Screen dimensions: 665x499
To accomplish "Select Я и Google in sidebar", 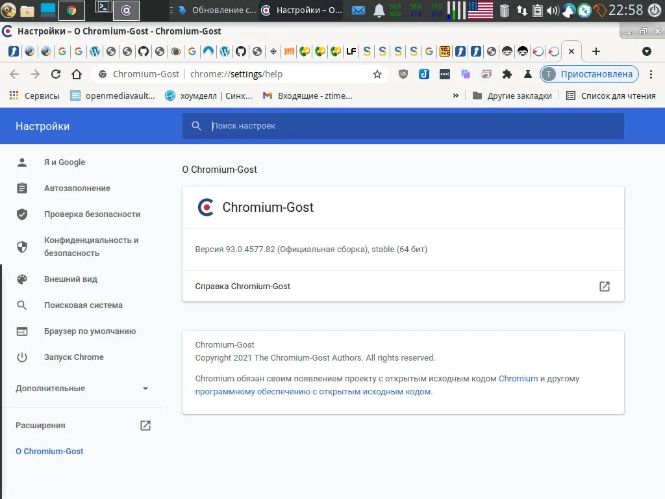I will 64,162.
